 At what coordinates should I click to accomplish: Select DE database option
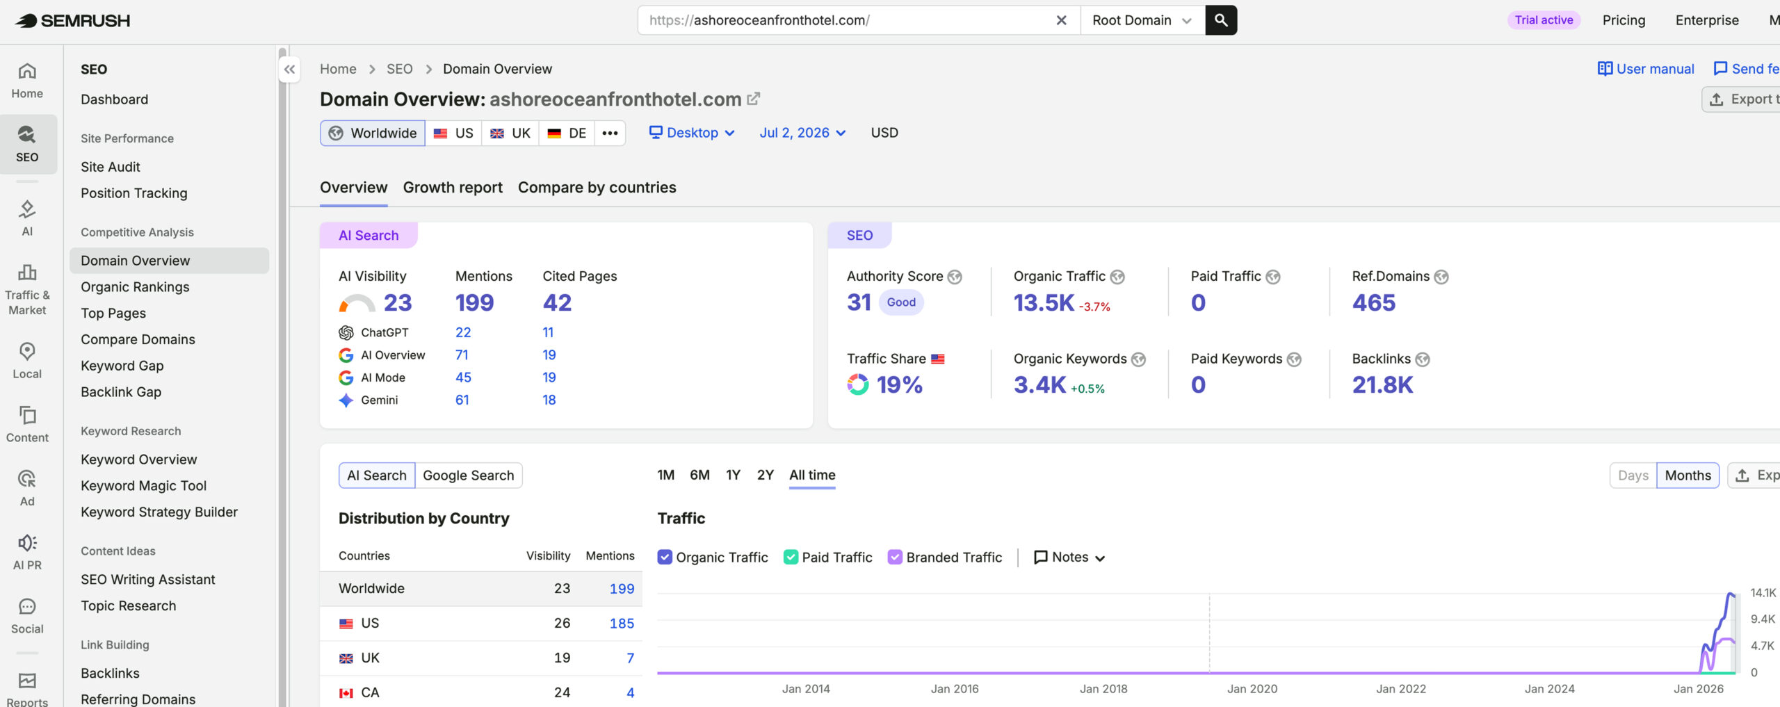pos(567,133)
